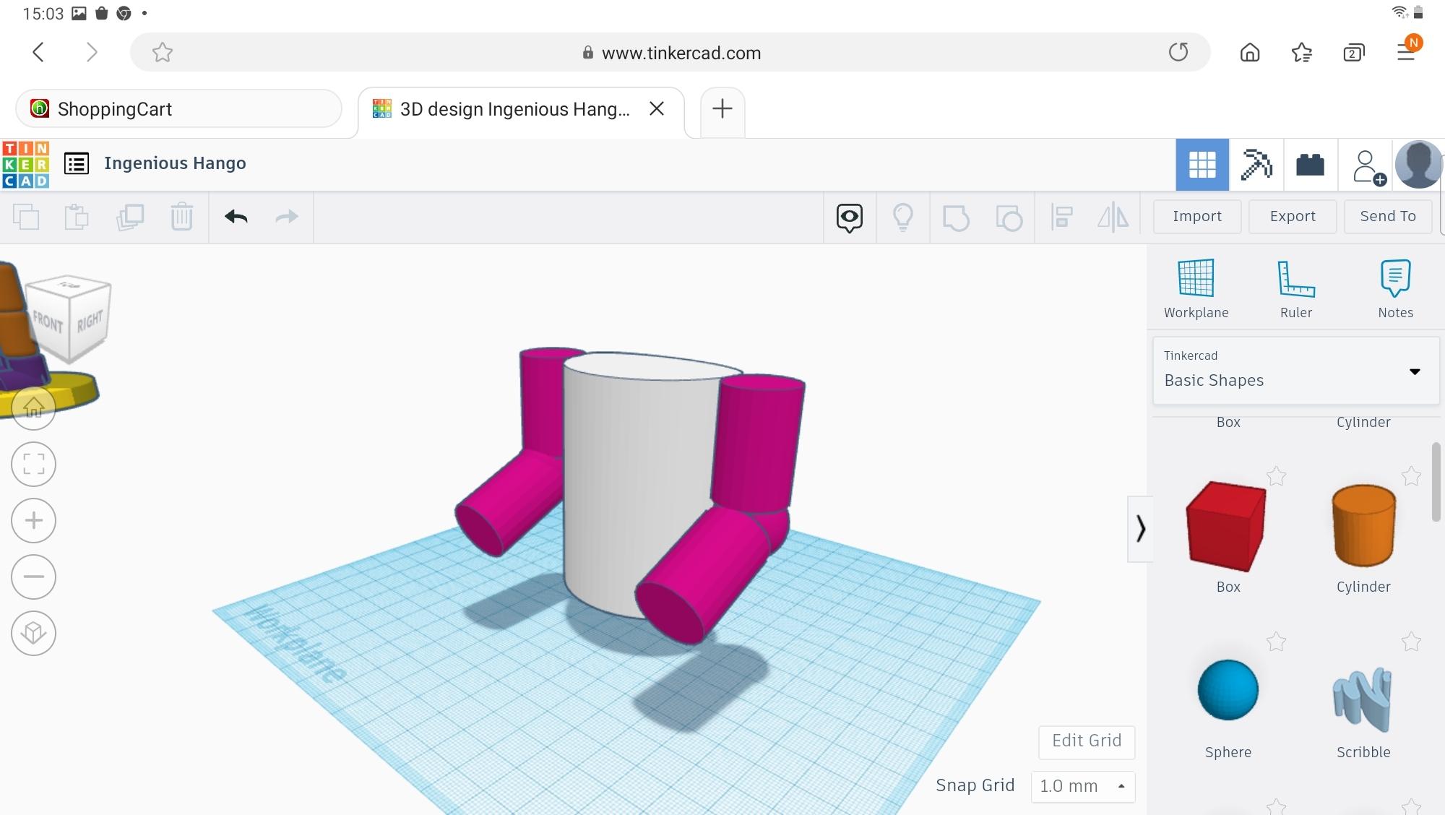
Task: Collapse shapes panel with chevron
Action: pos(1140,528)
